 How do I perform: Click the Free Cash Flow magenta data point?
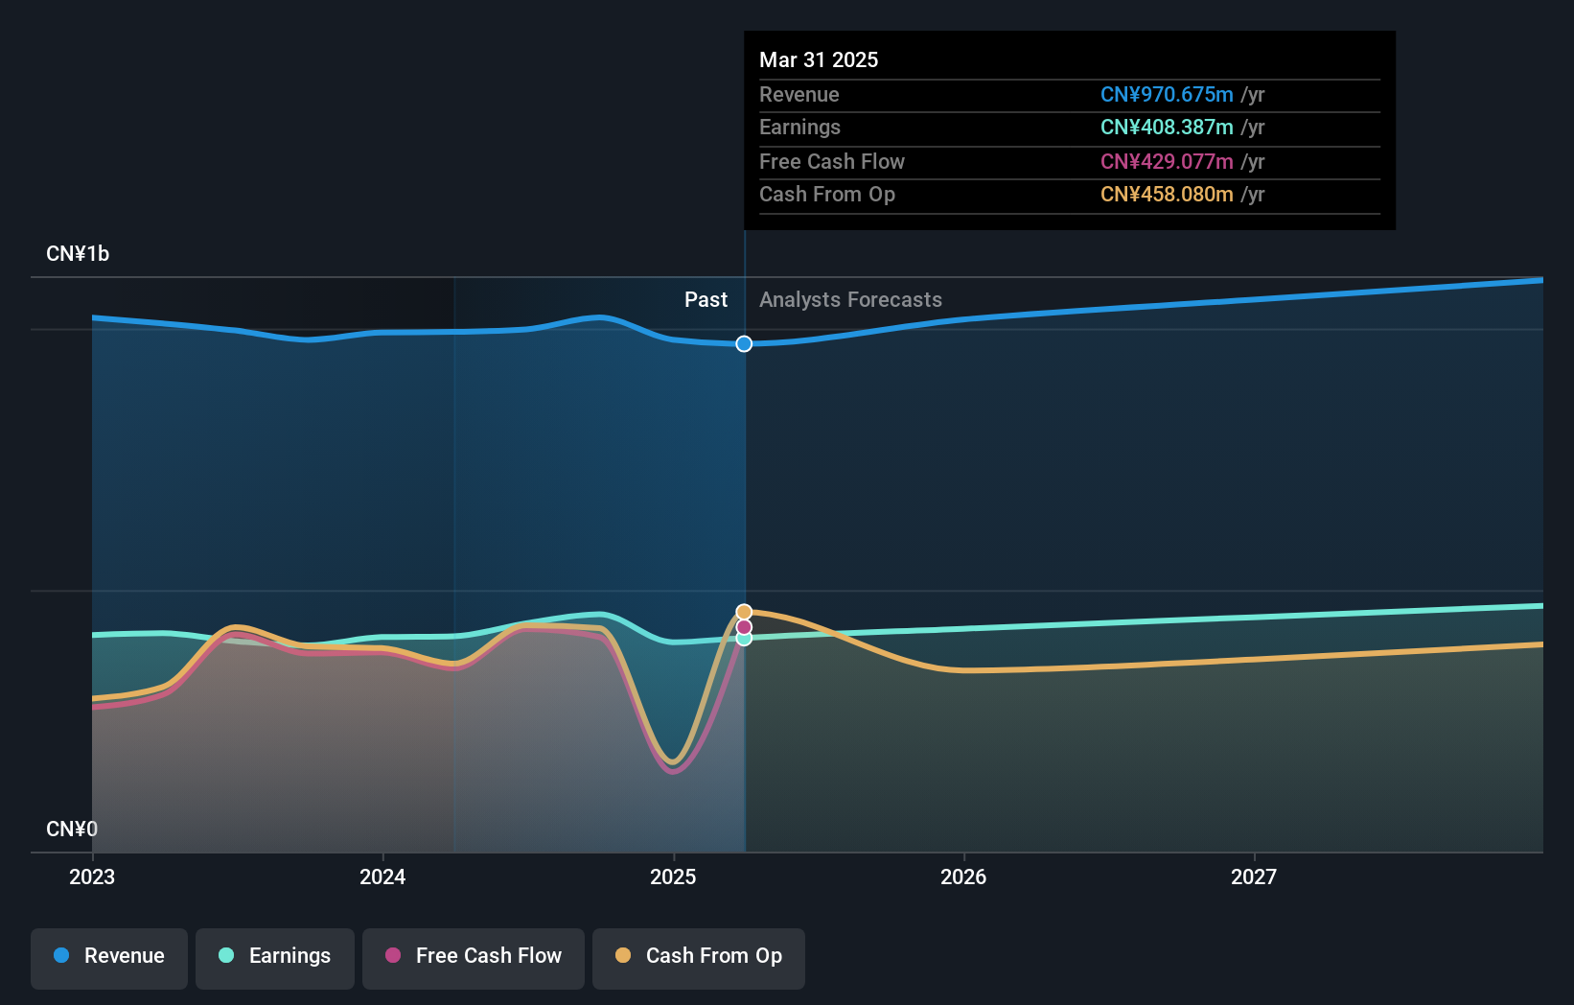point(744,627)
